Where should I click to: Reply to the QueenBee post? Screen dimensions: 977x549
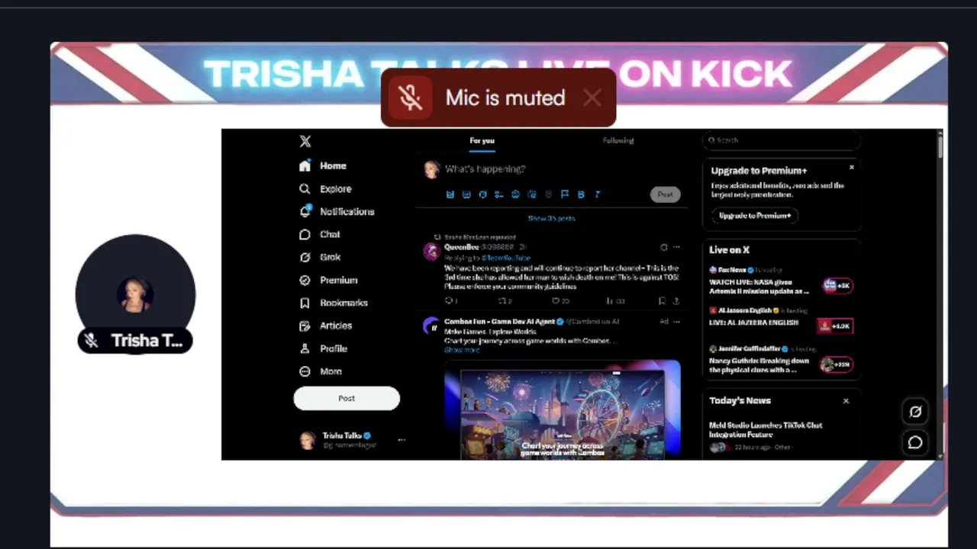450,301
